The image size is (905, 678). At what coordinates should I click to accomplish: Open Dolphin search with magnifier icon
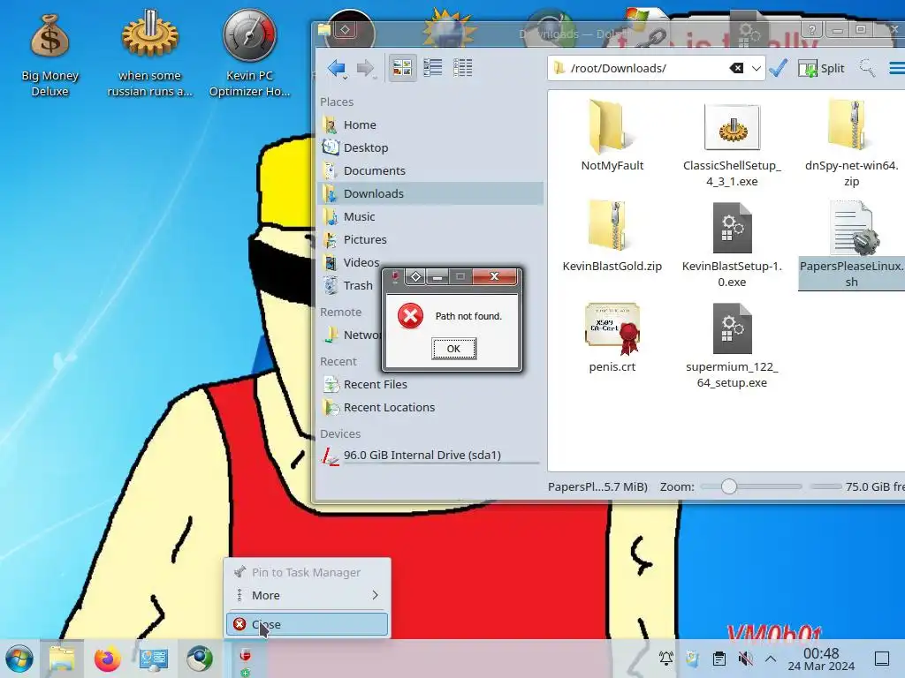867,68
